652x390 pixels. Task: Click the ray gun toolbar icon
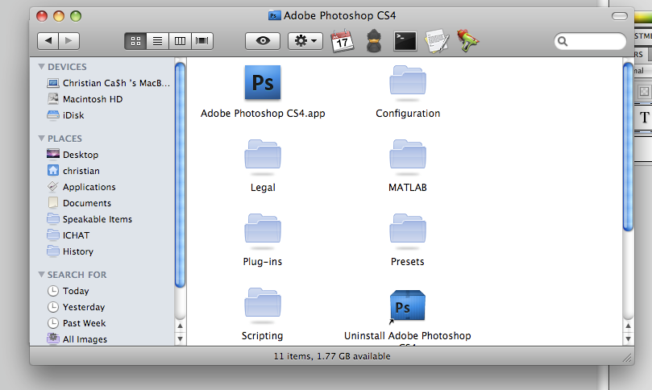(x=467, y=40)
